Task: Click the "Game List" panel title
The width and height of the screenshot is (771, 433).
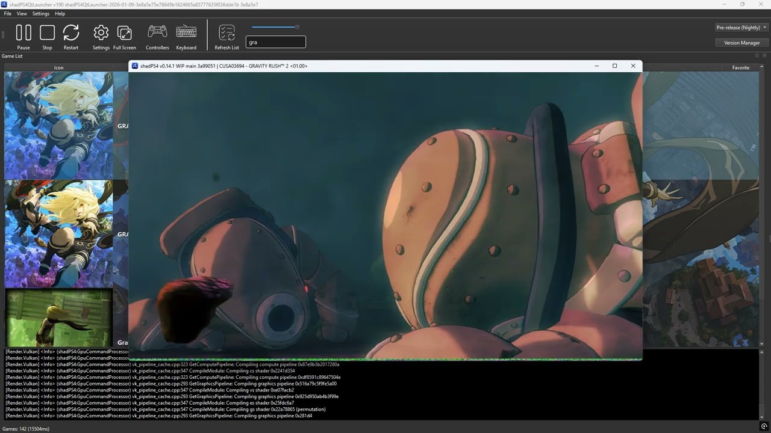Action: 12,56
